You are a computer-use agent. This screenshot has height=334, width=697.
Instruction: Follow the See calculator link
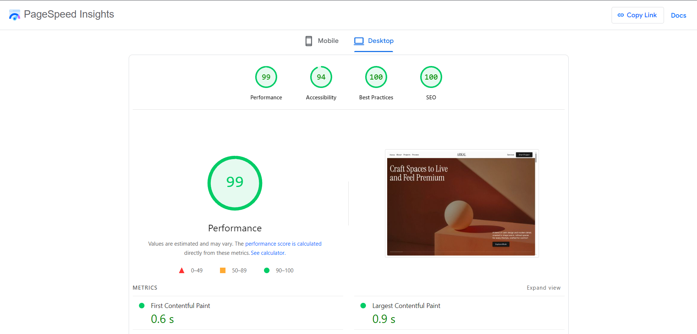click(268, 253)
